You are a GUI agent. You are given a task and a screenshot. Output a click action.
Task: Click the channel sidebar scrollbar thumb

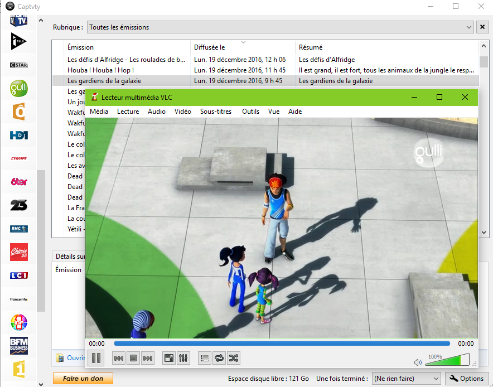tap(41, 241)
